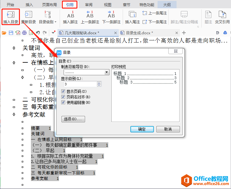Click the 更新目录 icon

click(28, 14)
